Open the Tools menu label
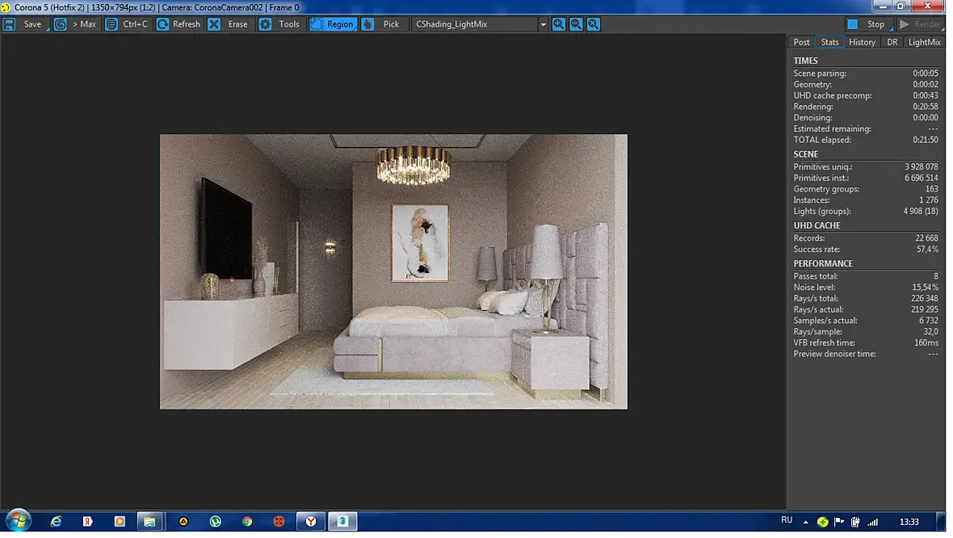Viewport: 953px width, 538px height. point(289,24)
